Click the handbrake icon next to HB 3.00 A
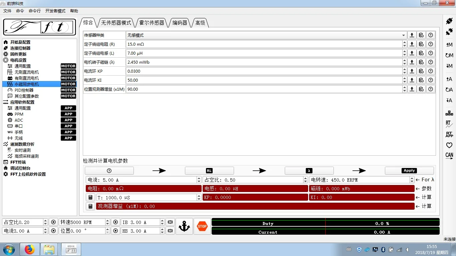The image size is (456, 256). pos(170,231)
